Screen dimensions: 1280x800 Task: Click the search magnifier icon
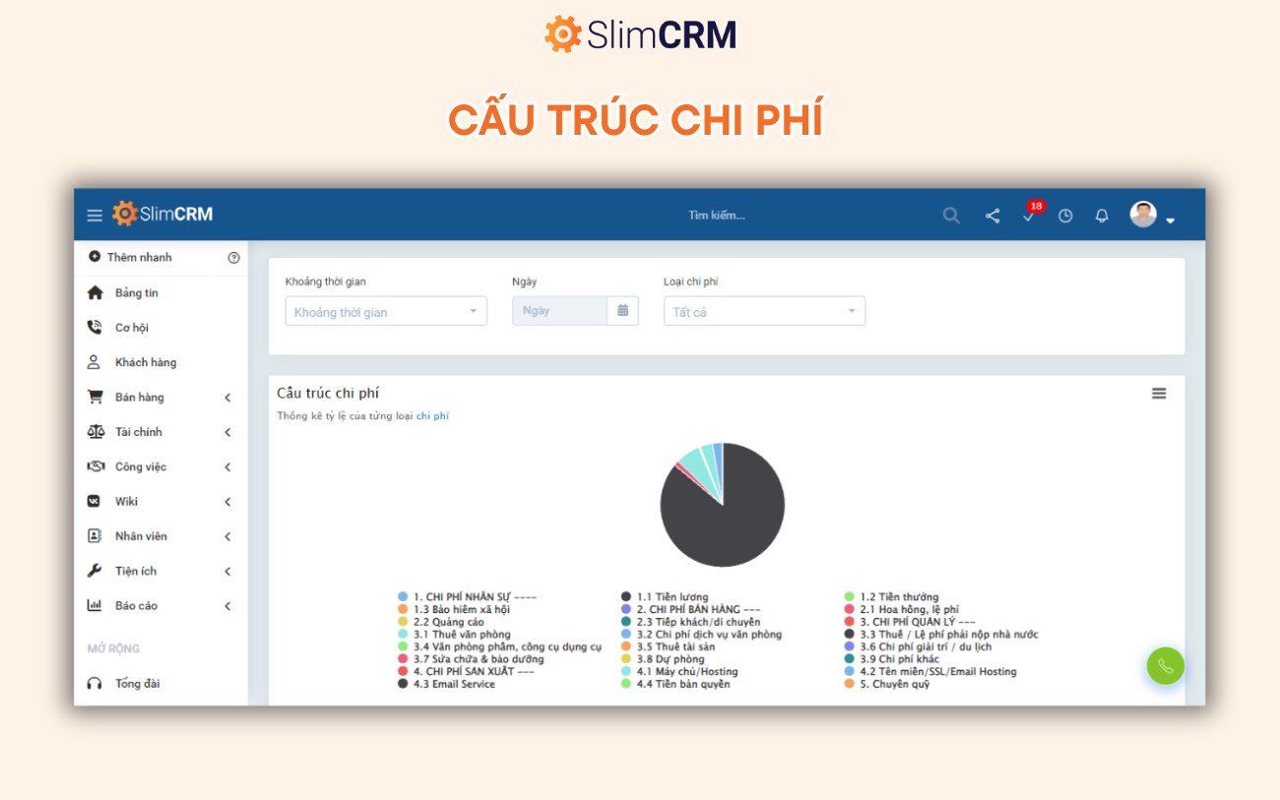pyautogui.click(x=951, y=215)
